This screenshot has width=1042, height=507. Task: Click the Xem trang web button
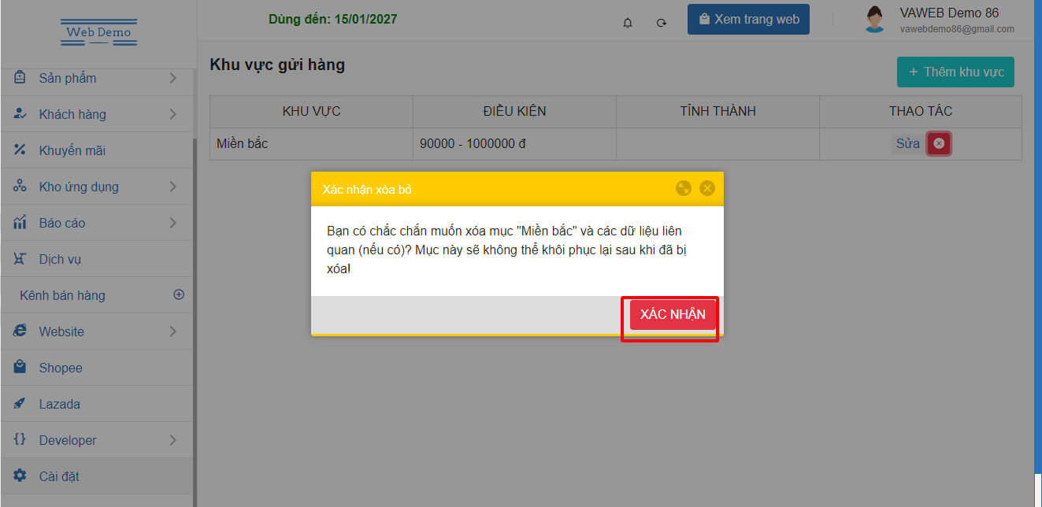click(x=748, y=20)
